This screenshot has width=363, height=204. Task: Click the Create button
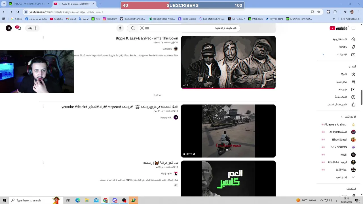click(33, 28)
